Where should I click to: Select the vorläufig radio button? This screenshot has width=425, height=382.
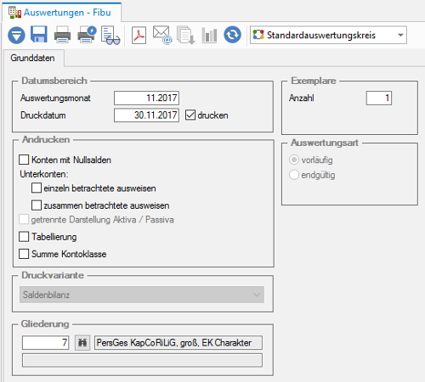point(294,160)
